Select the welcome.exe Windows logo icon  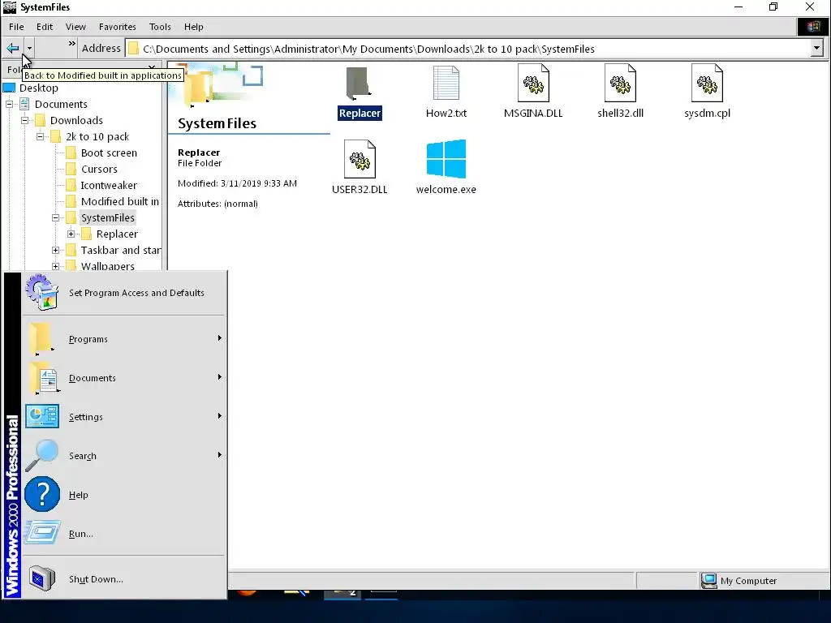(x=446, y=159)
